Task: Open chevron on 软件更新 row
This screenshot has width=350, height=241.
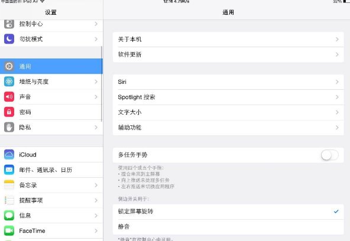Action: point(337,54)
